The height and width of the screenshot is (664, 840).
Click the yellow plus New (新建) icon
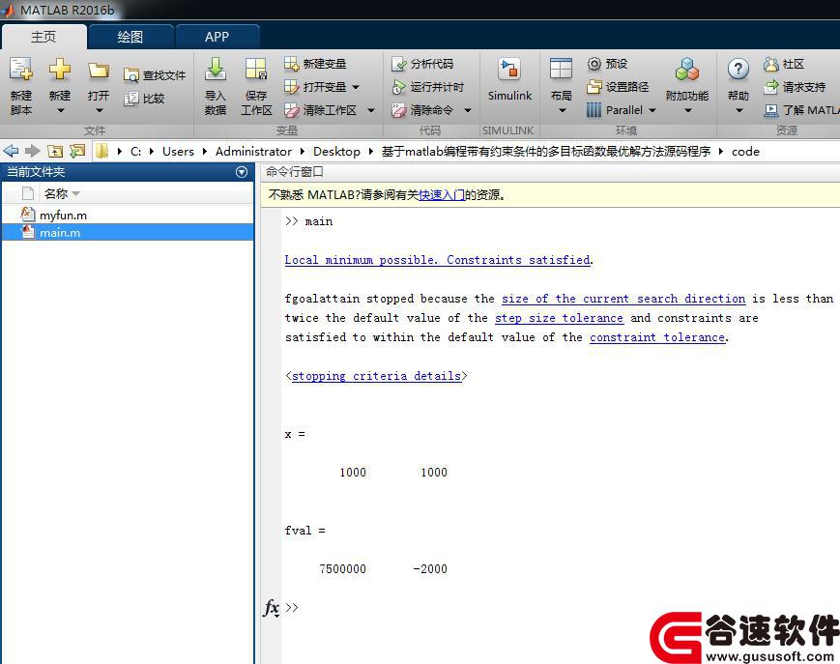pyautogui.click(x=60, y=70)
